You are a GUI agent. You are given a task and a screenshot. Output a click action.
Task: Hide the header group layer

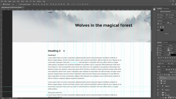pyautogui.click(x=158, y=81)
